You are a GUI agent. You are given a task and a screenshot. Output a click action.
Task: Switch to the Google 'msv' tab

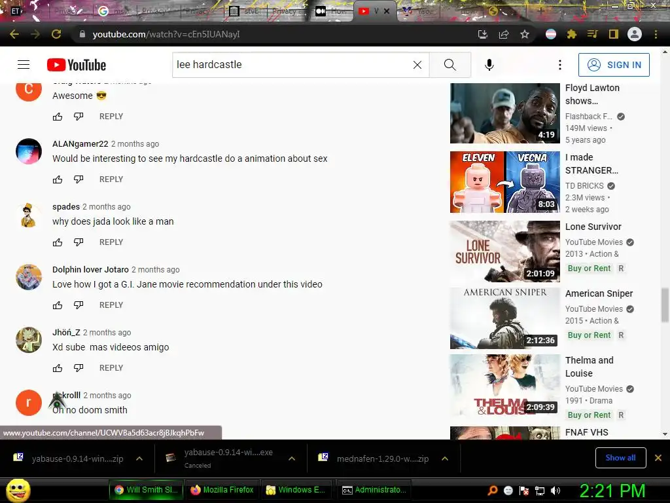pos(115,11)
